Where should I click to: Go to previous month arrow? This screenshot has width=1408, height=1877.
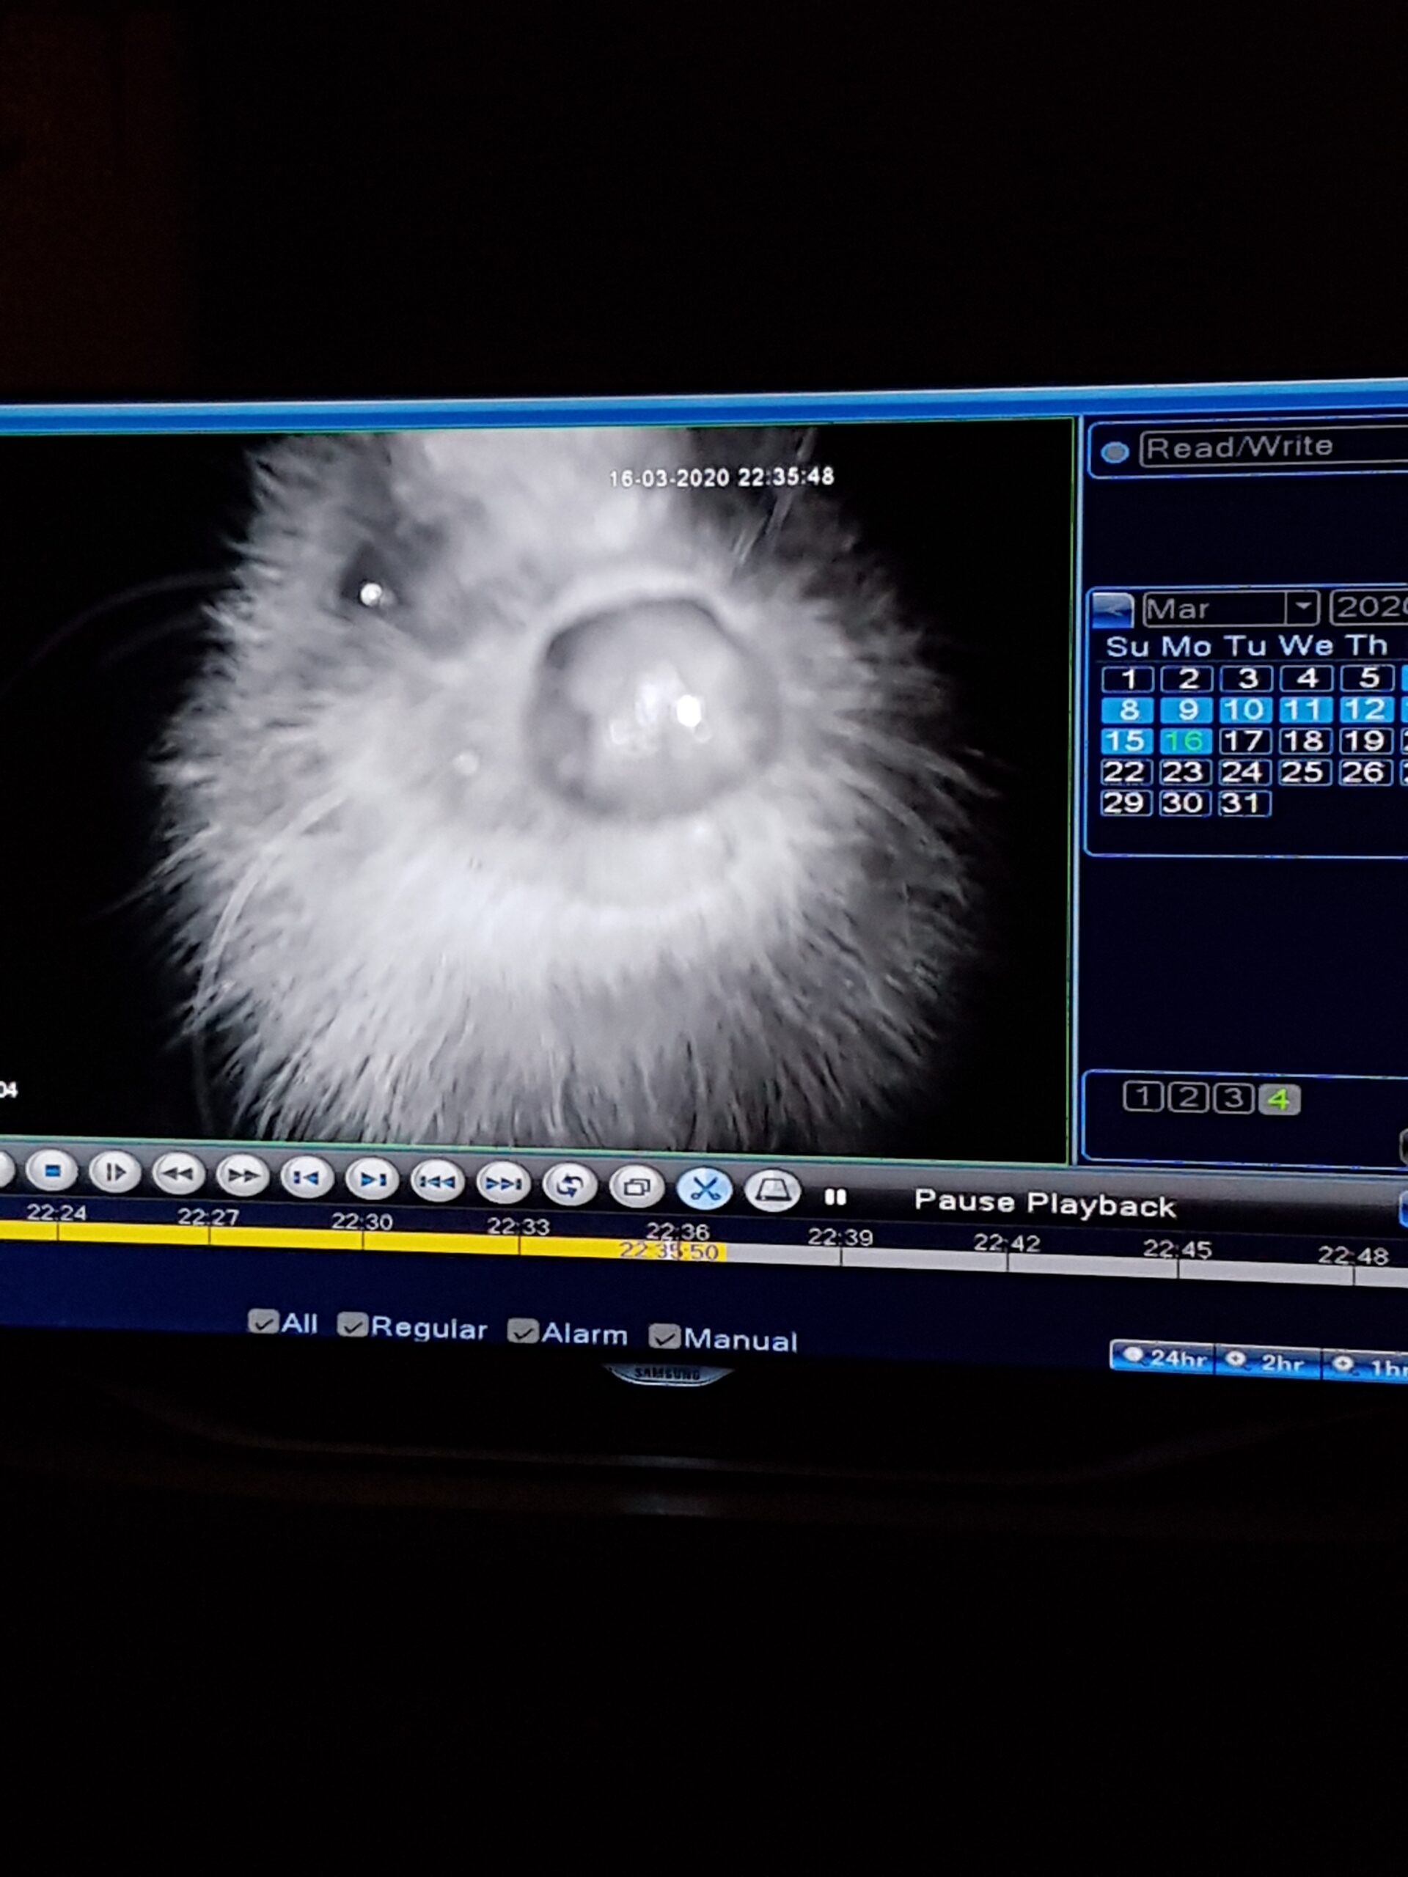point(1112,610)
